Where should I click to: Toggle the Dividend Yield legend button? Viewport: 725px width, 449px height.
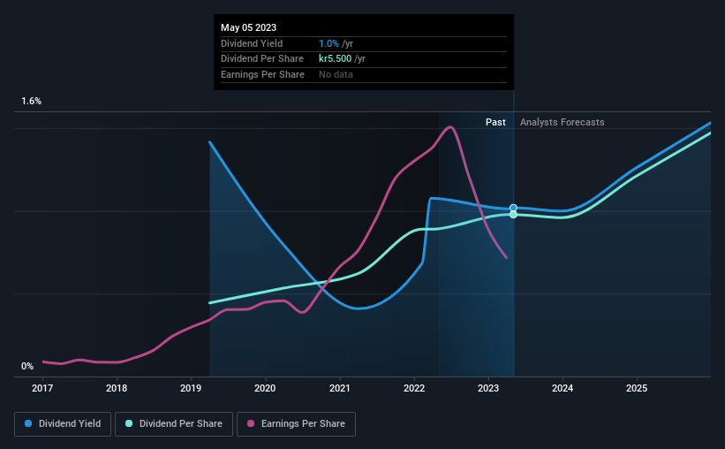pyautogui.click(x=63, y=424)
